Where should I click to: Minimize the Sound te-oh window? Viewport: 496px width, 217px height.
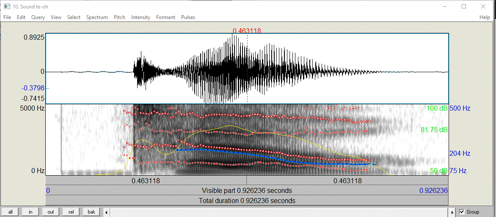point(445,6)
